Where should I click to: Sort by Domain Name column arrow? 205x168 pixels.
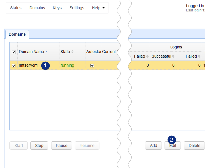(46, 52)
